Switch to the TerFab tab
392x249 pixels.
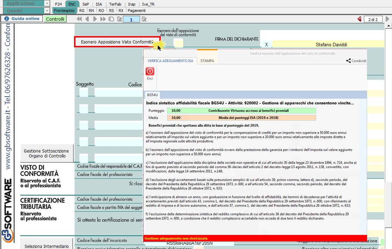coord(115,4)
